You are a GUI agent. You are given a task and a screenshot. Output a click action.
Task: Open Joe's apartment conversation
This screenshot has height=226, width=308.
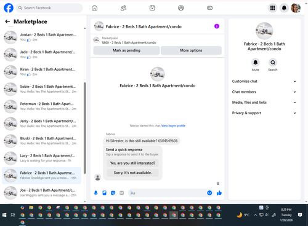click(41, 193)
